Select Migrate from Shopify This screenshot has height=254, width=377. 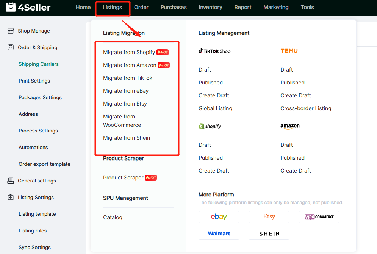129,52
